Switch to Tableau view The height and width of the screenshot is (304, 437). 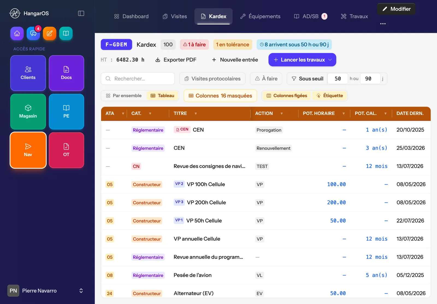163,96
